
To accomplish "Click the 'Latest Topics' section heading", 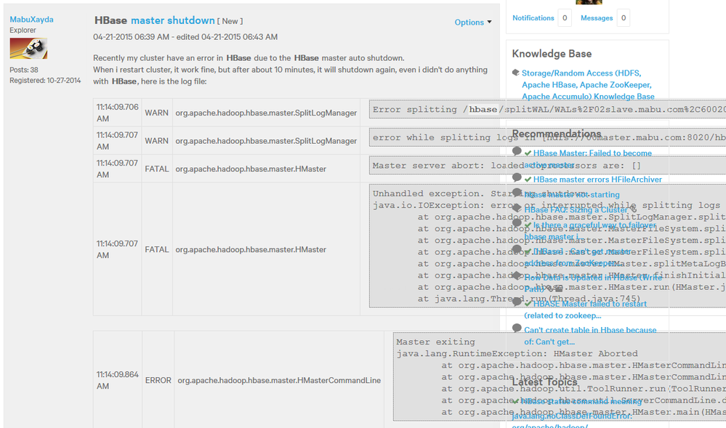I will 545,382.
